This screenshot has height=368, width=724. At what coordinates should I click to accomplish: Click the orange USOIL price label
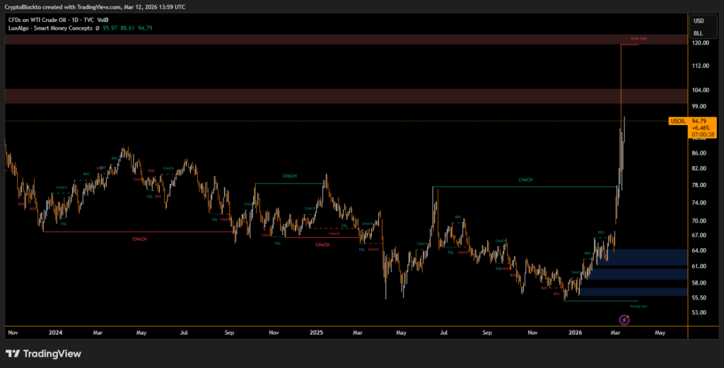[x=678, y=121]
